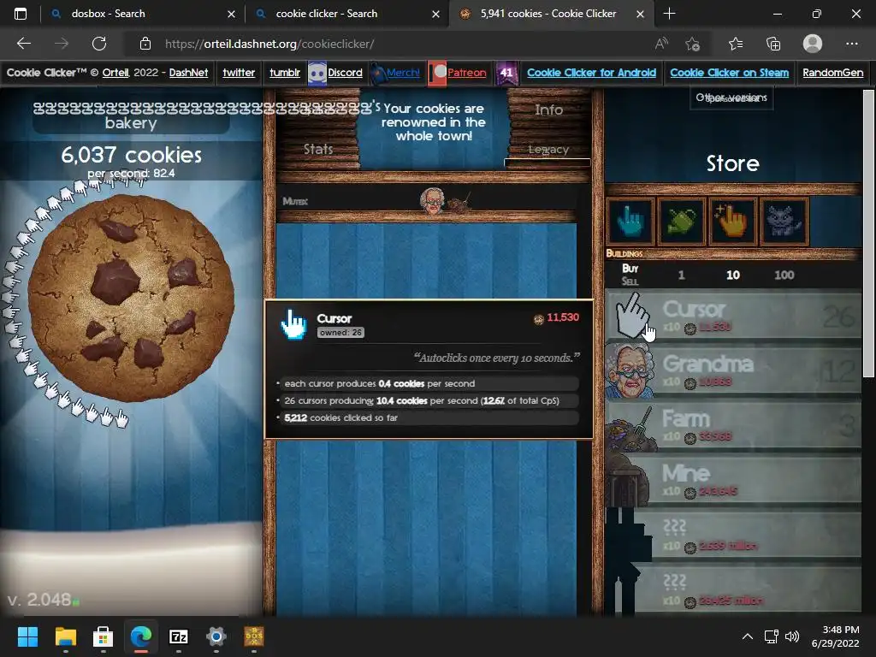Click the news ticker message
Screen dimensions: 876x657
[434, 122]
